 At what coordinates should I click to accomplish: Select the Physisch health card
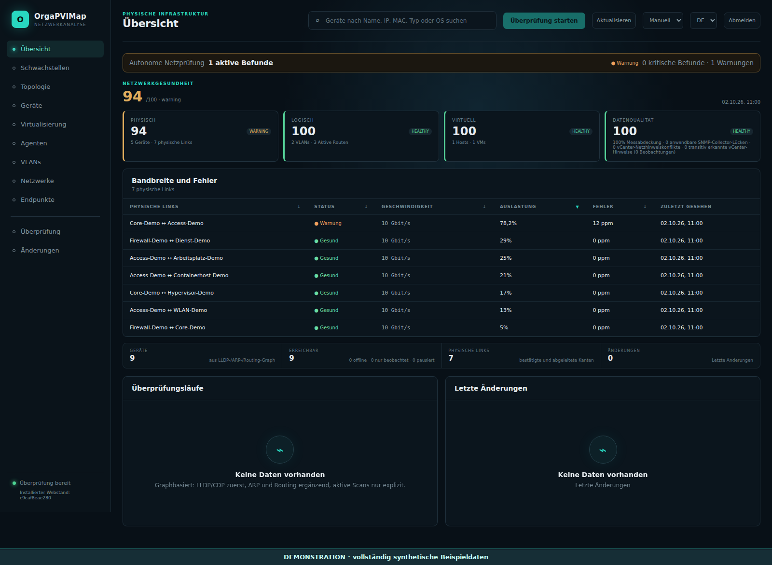tap(201, 136)
